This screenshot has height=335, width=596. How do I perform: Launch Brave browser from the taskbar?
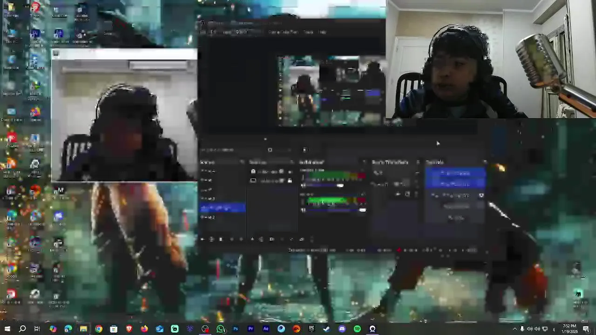129,329
